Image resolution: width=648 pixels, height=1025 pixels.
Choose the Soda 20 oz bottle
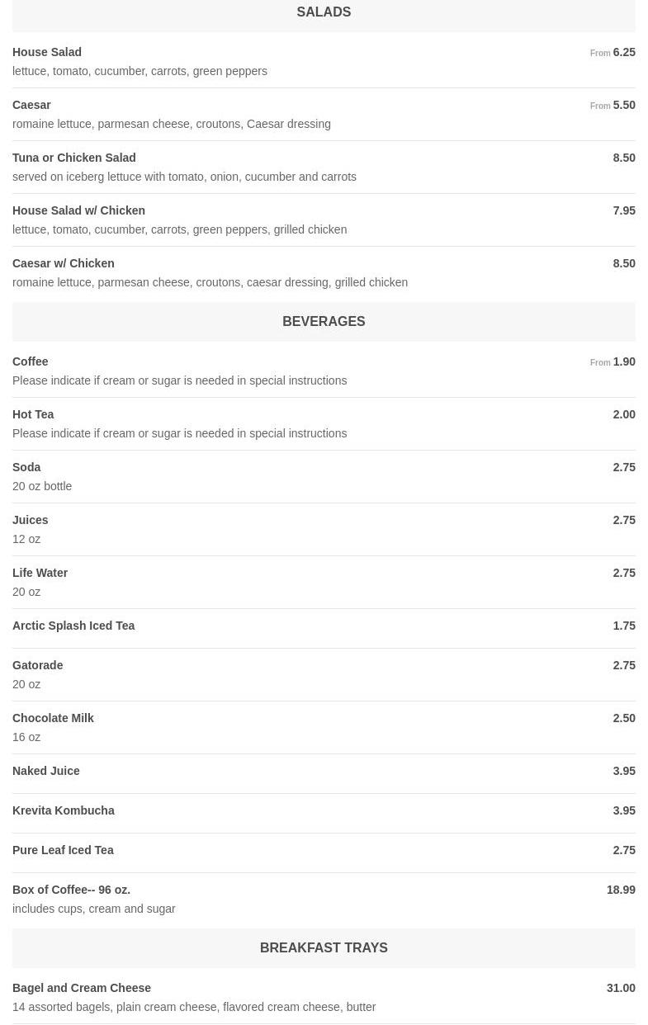(x=26, y=468)
